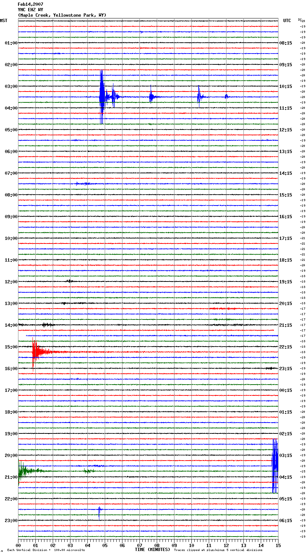Select the 16:00 MST time label
This screenshot has width=307, height=555.
point(11,369)
